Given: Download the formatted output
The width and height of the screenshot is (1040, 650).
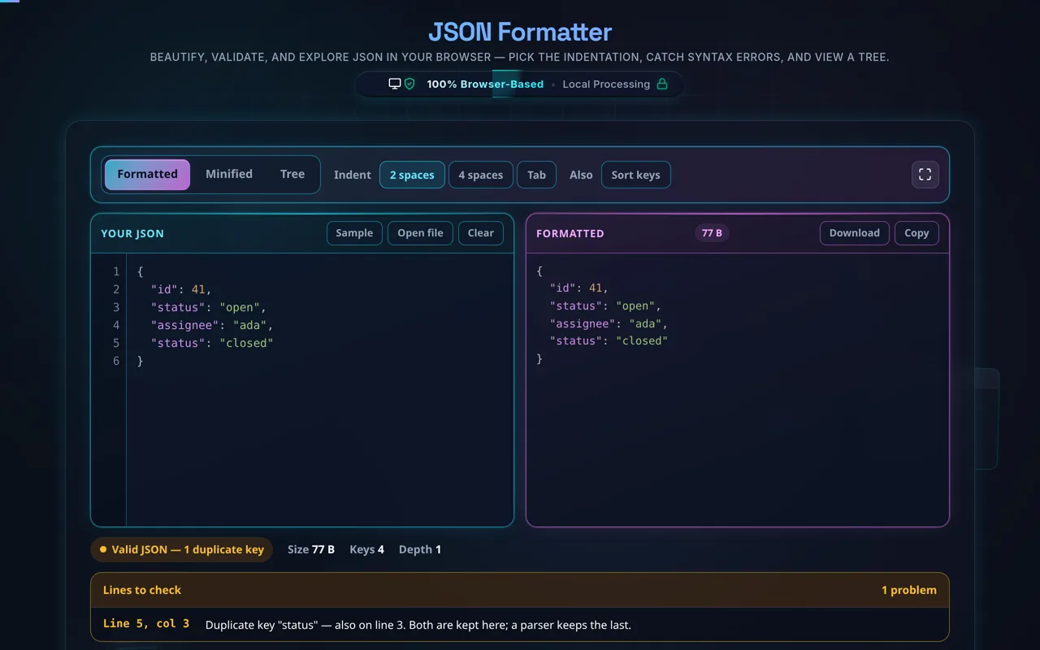Looking at the screenshot, I should coord(854,233).
